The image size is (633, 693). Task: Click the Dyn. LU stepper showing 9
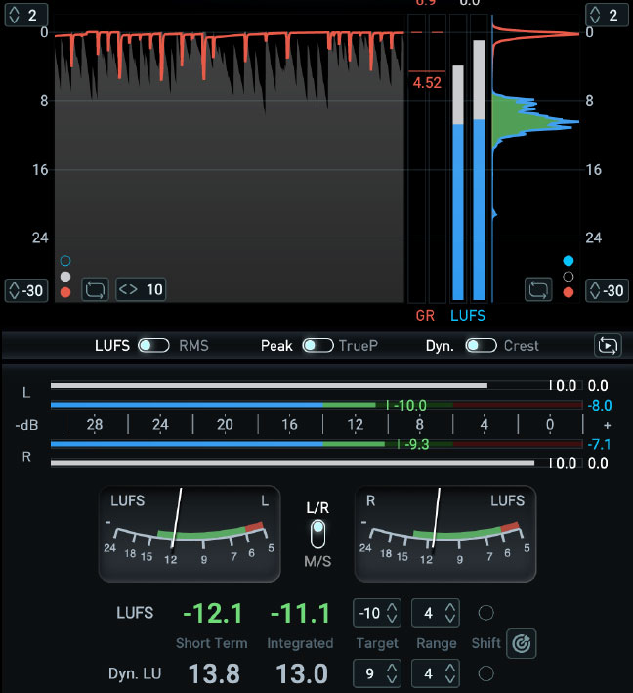pos(377,673)
